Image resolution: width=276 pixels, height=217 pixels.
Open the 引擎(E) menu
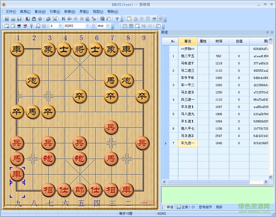point(54,12)
